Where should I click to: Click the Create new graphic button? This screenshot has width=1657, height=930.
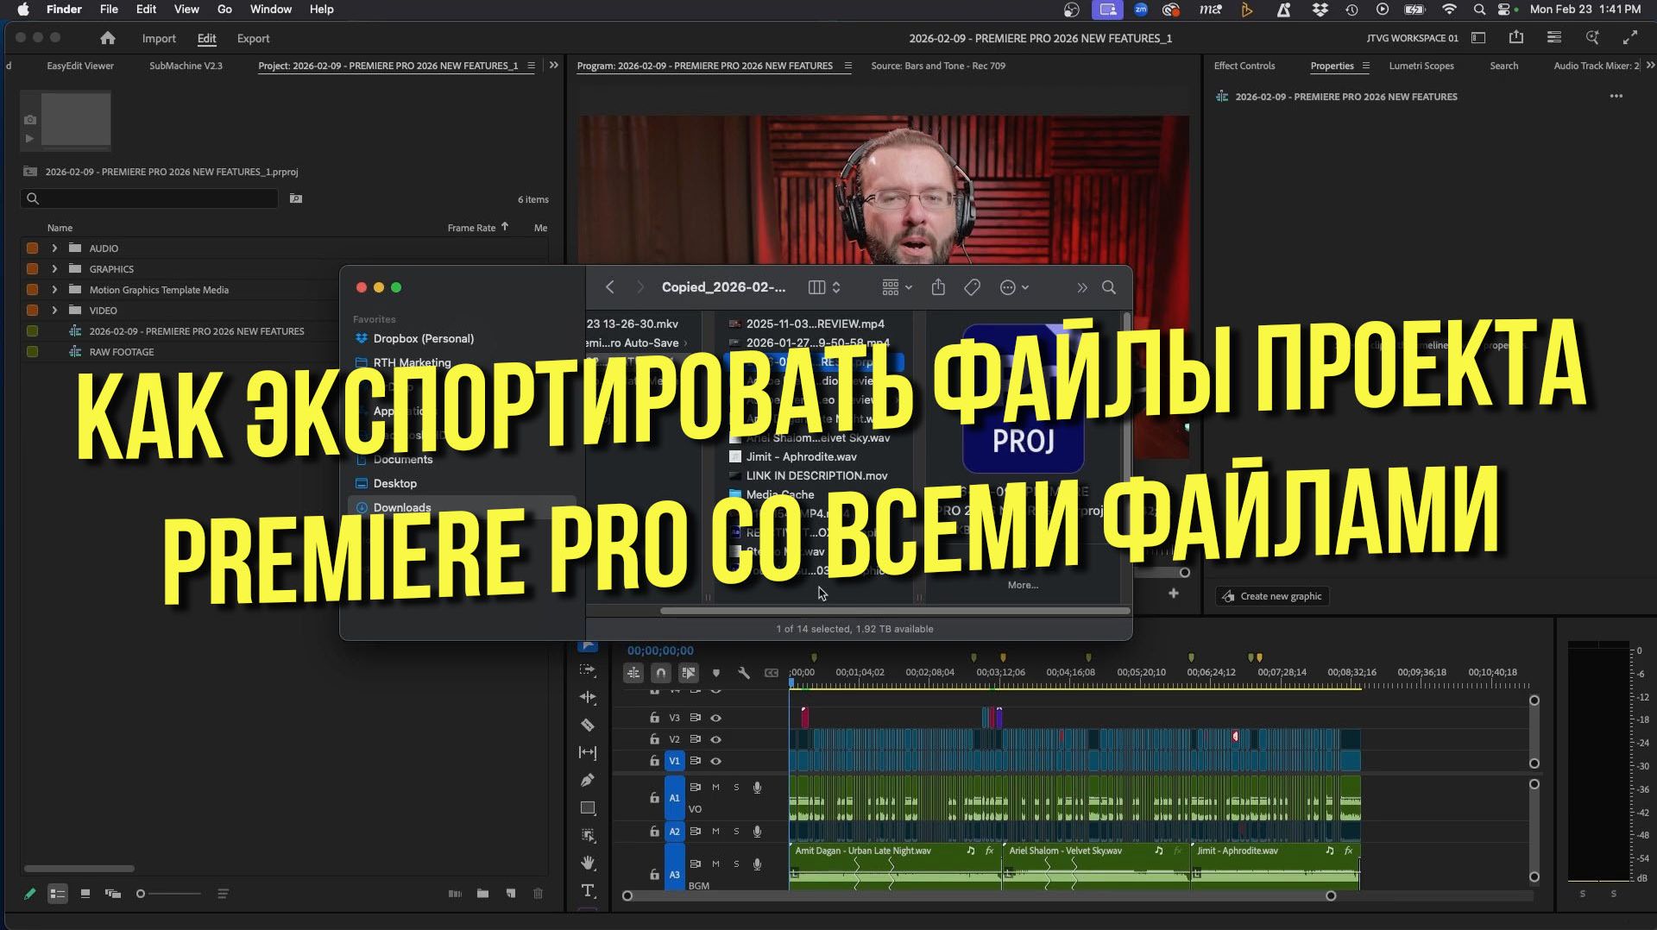[1272, 596]
